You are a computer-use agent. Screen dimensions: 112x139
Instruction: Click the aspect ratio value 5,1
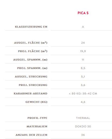[83, 77]
